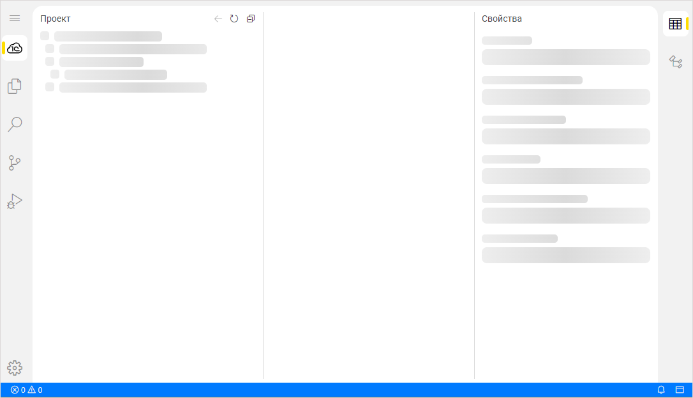The height and width of the screenshot is (398, 693).
Task: Open the run and debug view
Action: coord(15,201)
